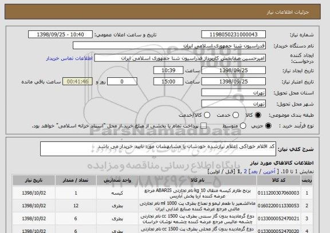Click the استان محل تحویل field

tap(233, 93)
